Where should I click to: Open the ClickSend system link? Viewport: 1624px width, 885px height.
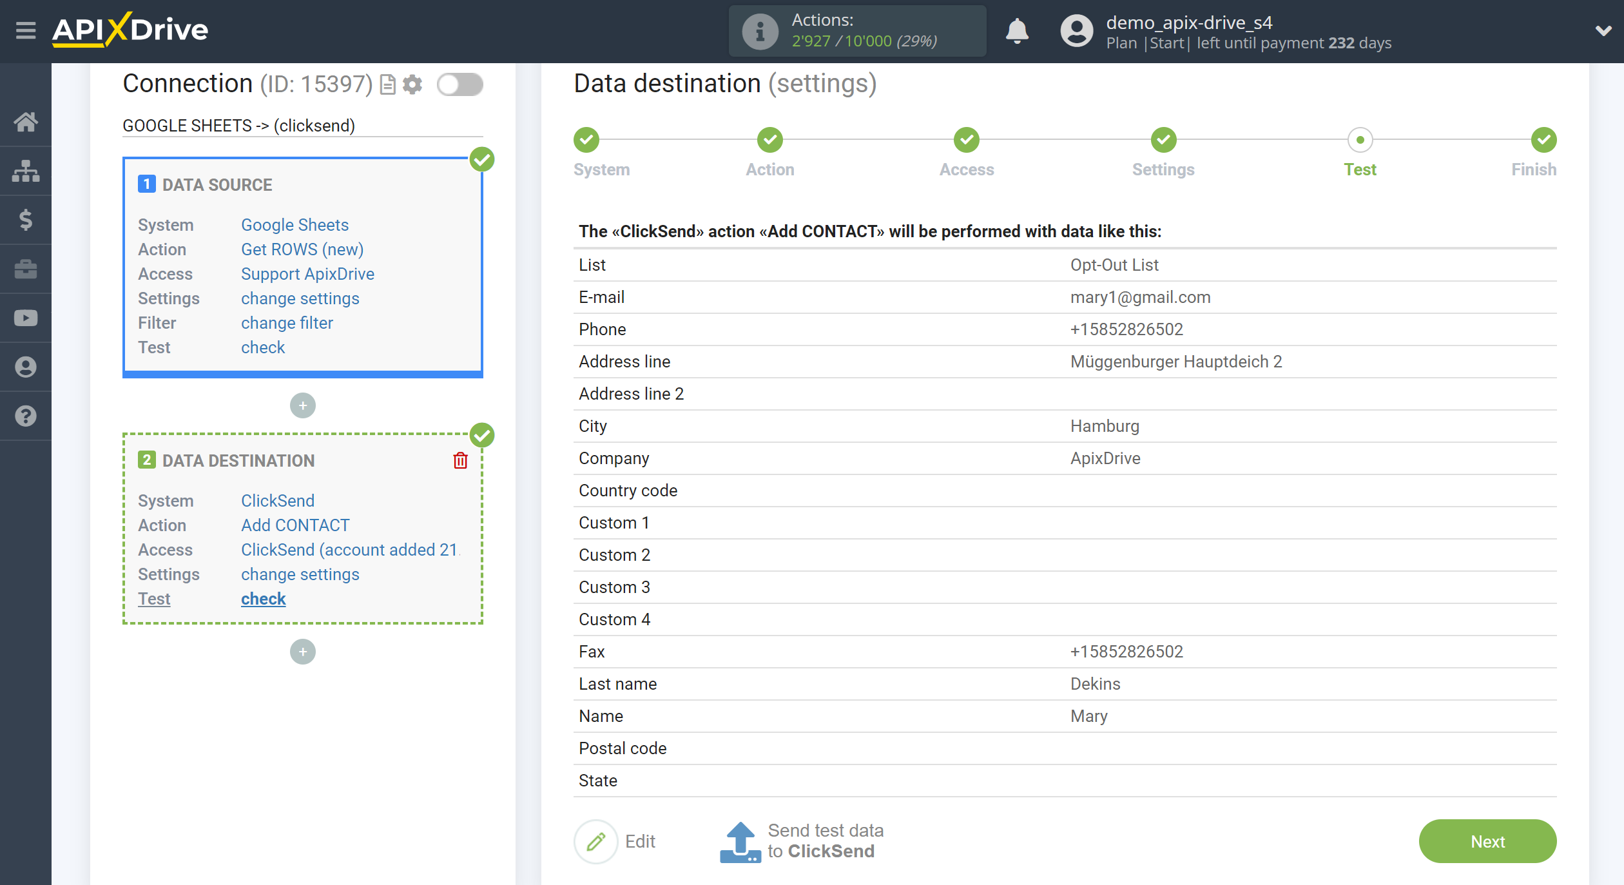click(278, 501)
